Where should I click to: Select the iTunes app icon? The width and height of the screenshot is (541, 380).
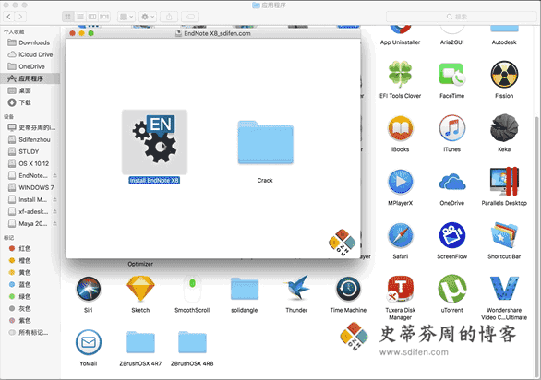point(452,128)
